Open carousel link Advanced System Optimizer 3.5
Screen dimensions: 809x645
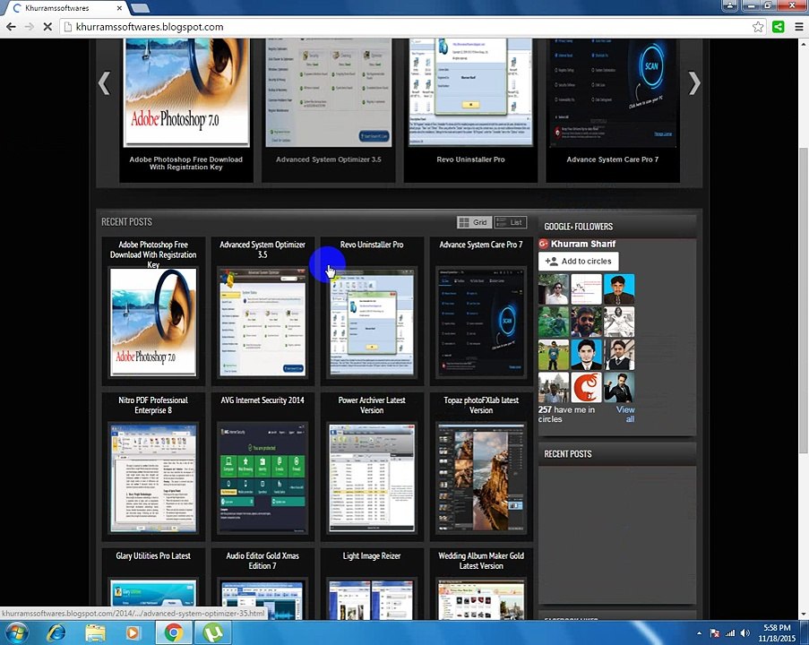click(x=329, y=159)
